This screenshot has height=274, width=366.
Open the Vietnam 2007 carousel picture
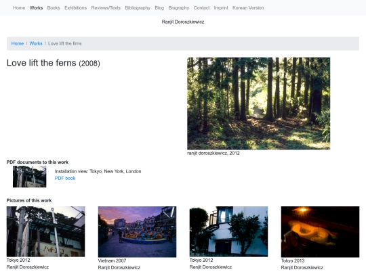pos(137,232)
